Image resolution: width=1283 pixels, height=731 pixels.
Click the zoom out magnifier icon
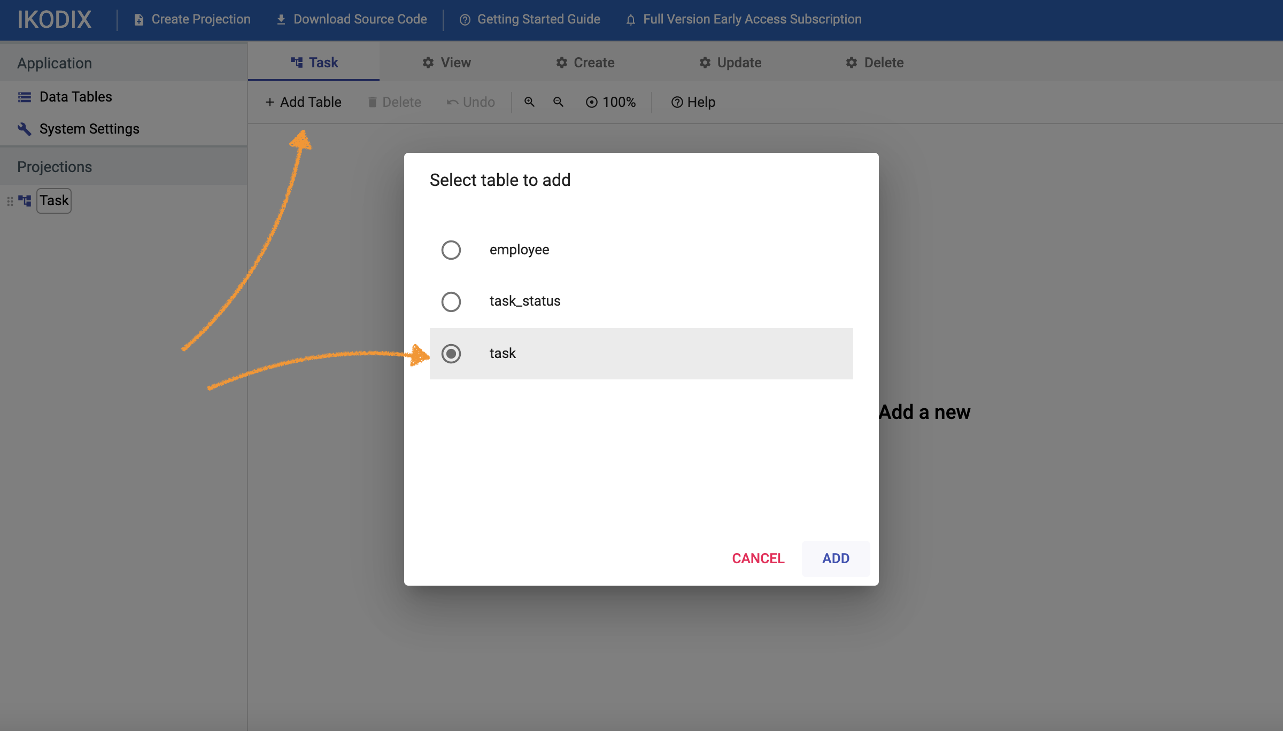pos(558,102)
